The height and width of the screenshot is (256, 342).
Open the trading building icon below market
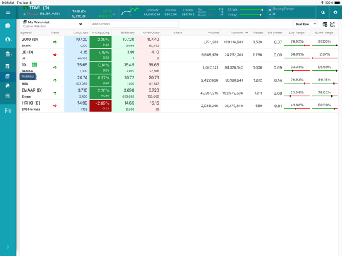click(7, 66)
